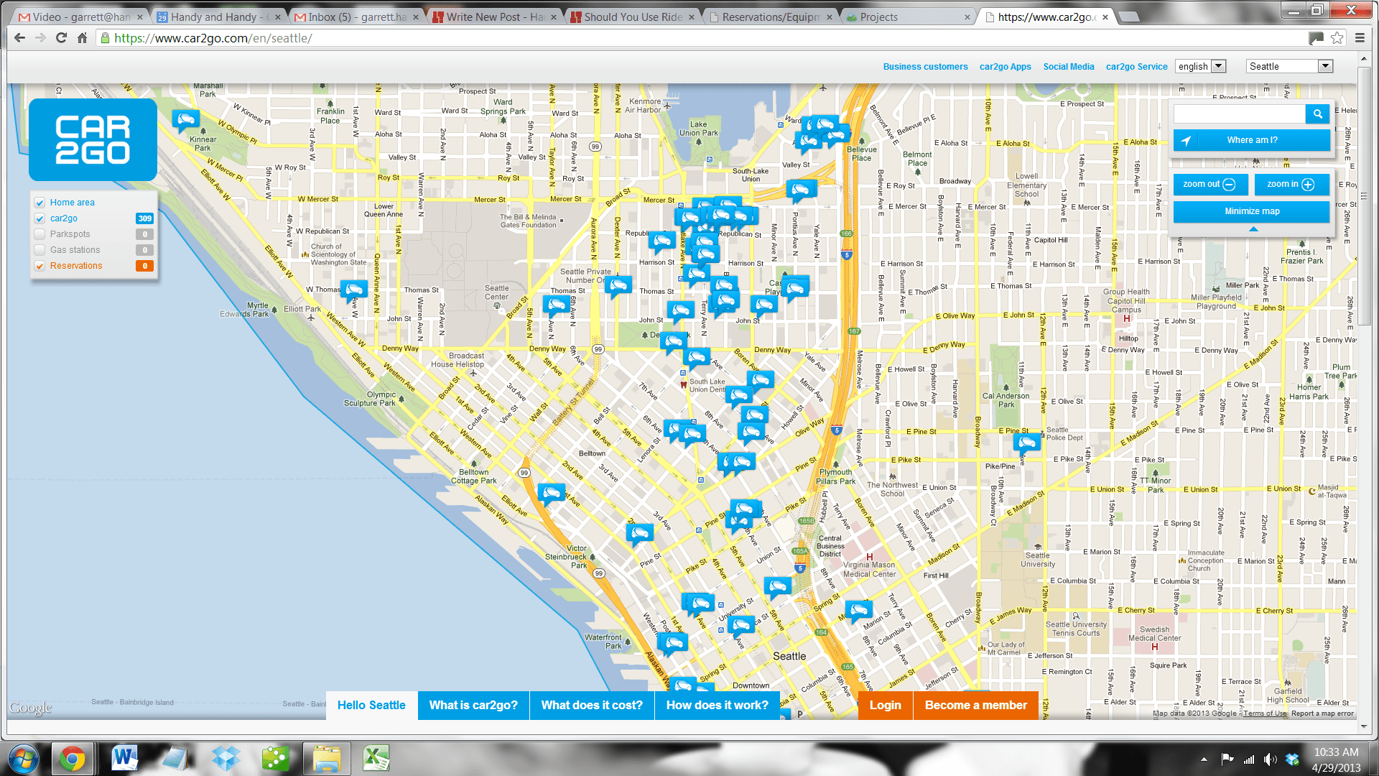Switch to the Projects tab
1379x776 pixels.
coord(908,17)
